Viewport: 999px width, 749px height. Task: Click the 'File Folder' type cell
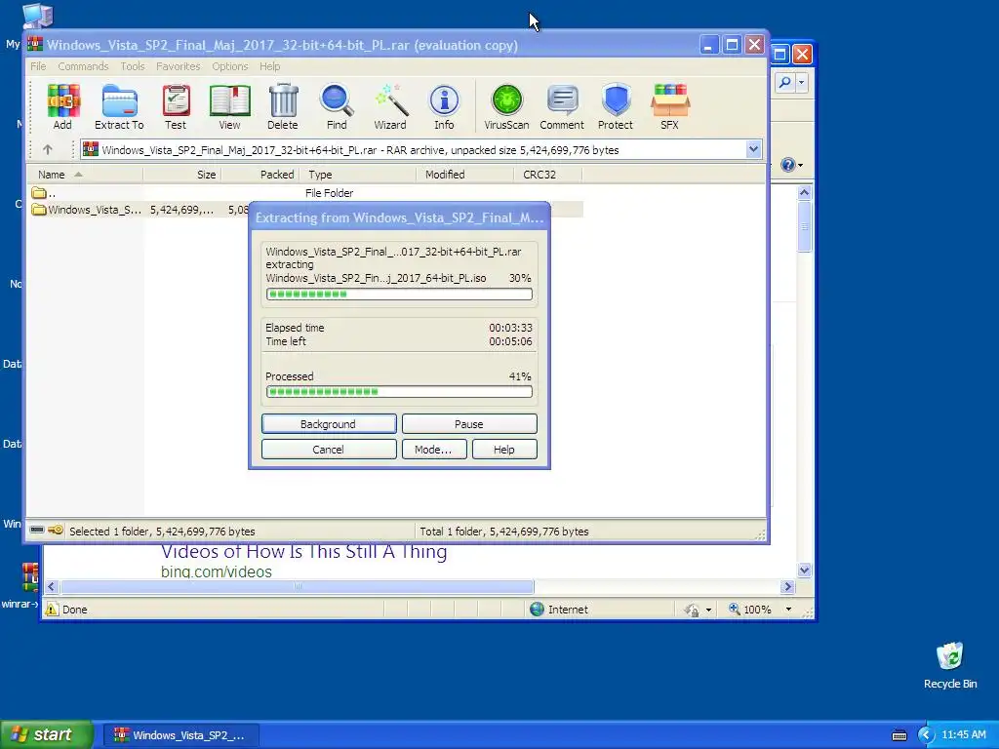pyautogui.click(x=329, y=193)
